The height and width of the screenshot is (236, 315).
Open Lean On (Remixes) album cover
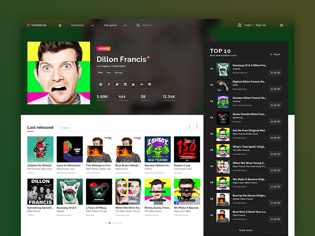[x=70, y=149]
